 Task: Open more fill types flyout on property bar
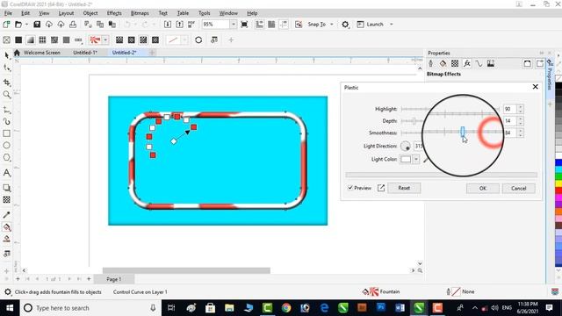click(78, 39)
